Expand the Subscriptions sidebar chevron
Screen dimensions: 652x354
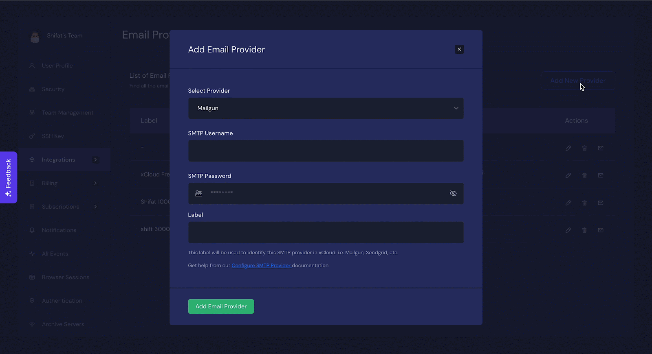coord(95,207)
